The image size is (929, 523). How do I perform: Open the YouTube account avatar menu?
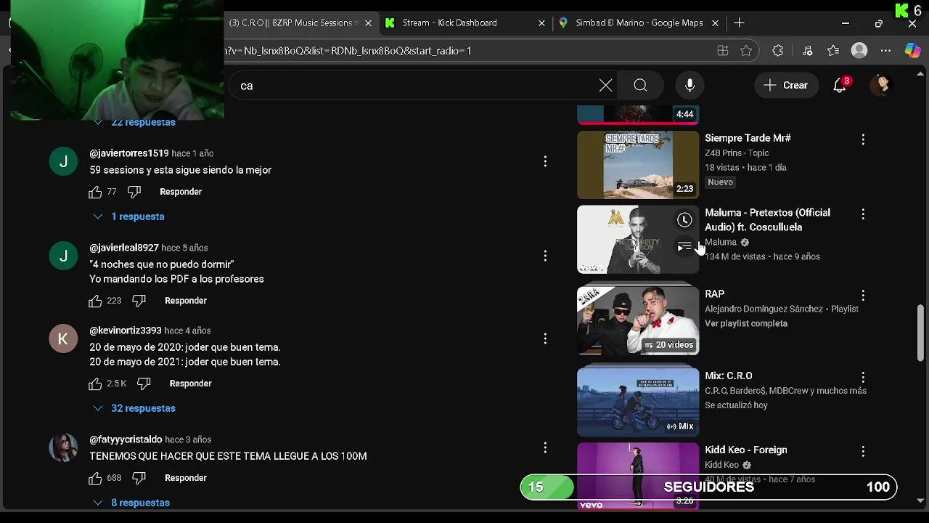tap(881, 86)
